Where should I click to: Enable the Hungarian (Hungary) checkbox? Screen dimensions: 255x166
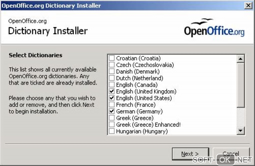112,131
